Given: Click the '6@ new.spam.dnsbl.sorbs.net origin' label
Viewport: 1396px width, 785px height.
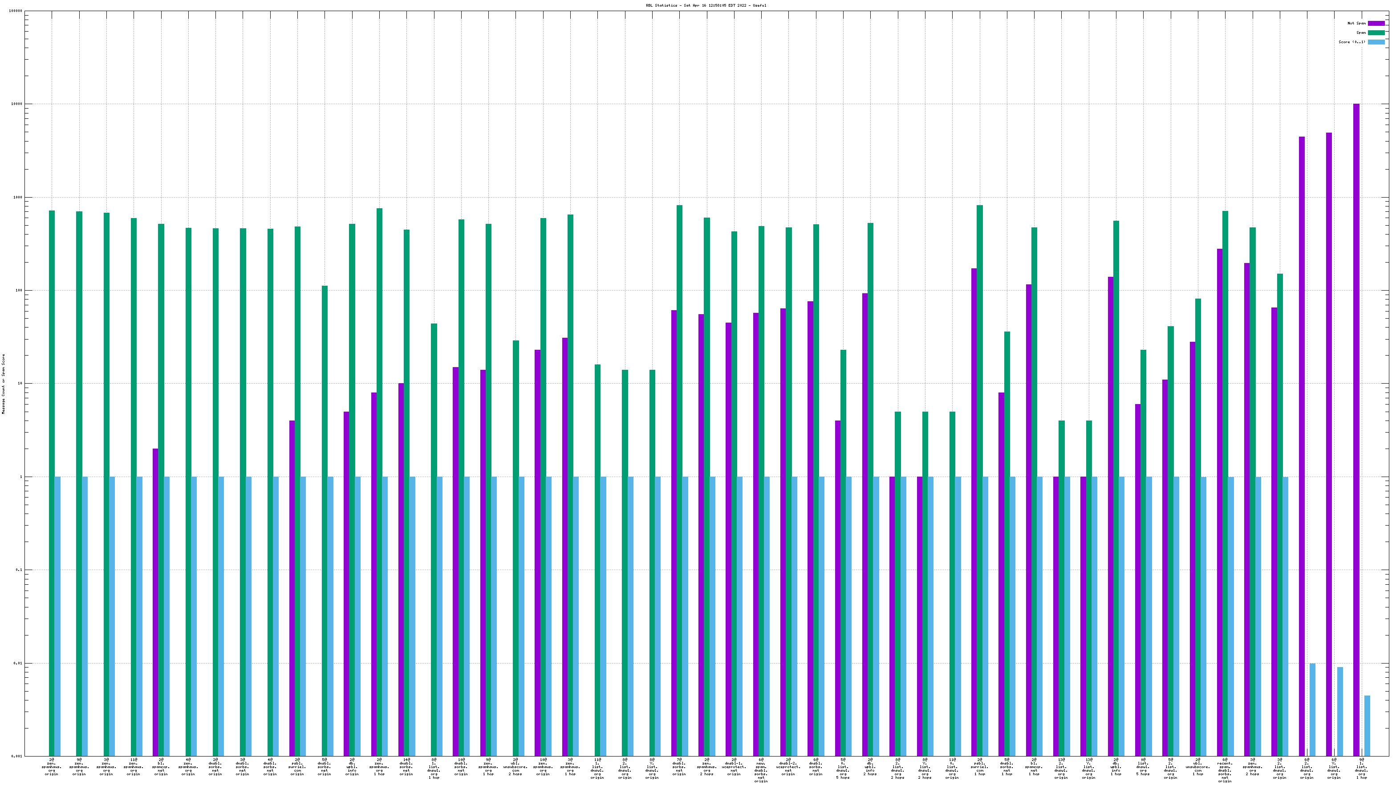Looking at the screenshot, I should [x=761, y=770].
